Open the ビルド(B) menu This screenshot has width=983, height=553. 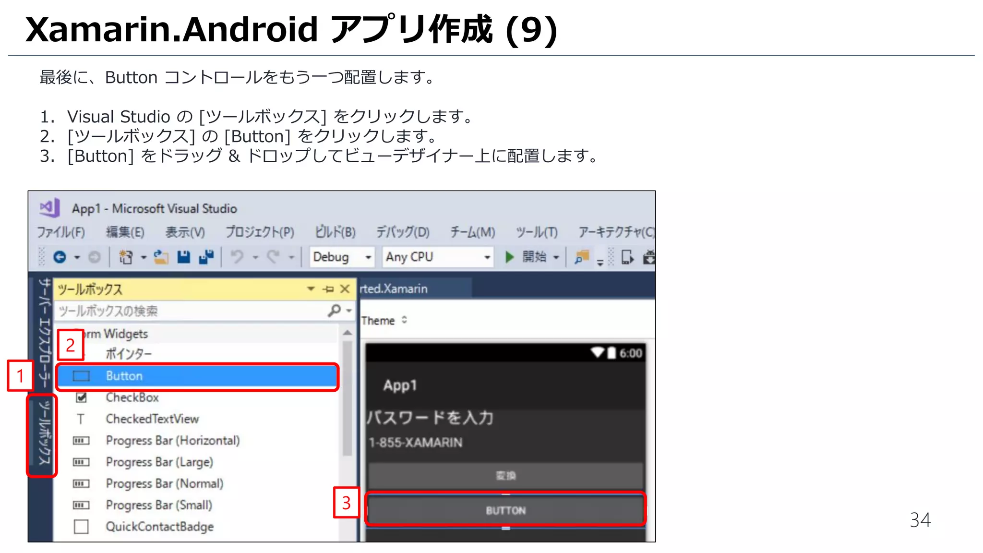[x=335, y=232]
